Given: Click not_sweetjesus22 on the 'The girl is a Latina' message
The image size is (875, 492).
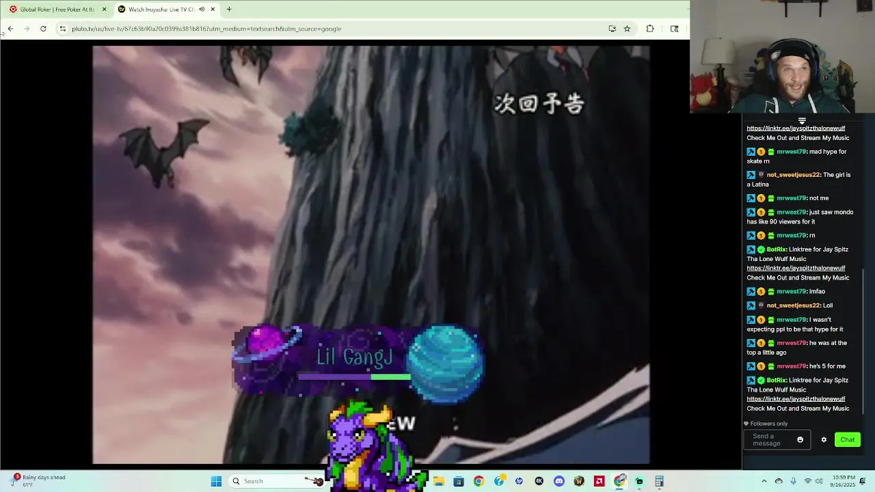Looking at the screenshot, I should (x=793, y=175).
